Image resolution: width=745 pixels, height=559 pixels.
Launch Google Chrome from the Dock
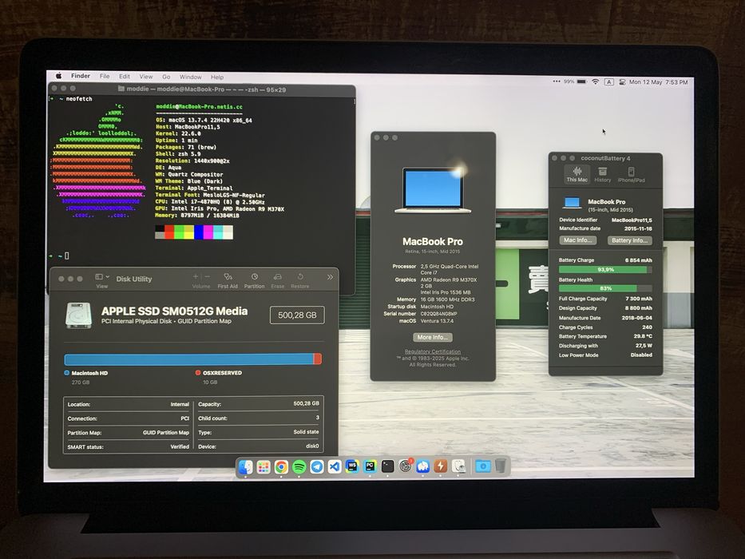[281, 467]
